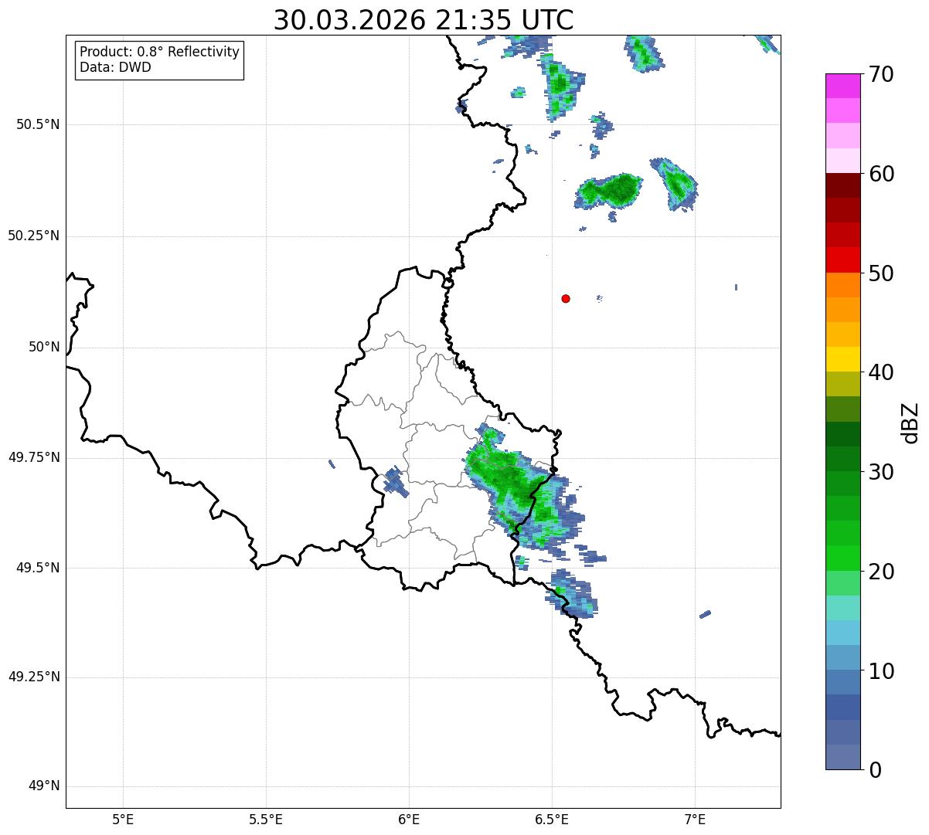Click the 5.5°E longitude label
This screenshot has width=929, height=835.
266,820
